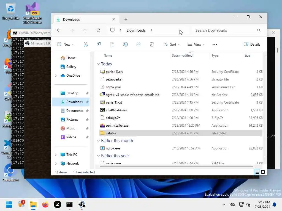Screen dimensions: 282x211
Task: Click the taskbar clock and date
Action: pyautogui.click(x=262, y=204)
